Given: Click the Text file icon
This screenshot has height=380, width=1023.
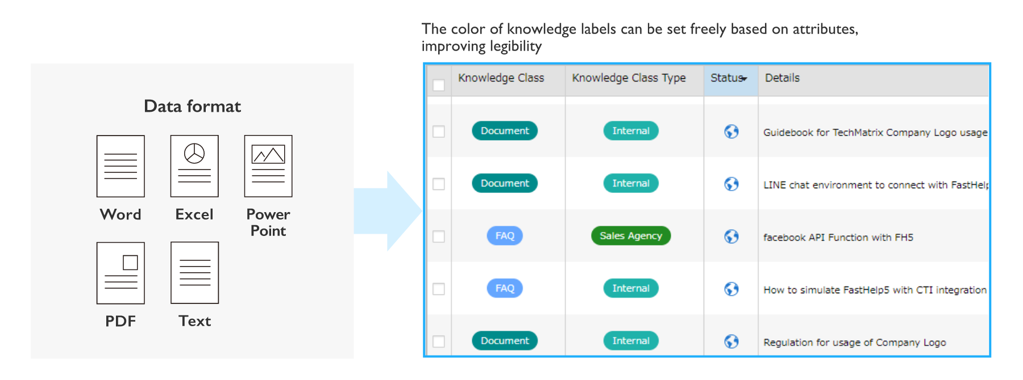Looking at the screenshot, I should [195, 273].
